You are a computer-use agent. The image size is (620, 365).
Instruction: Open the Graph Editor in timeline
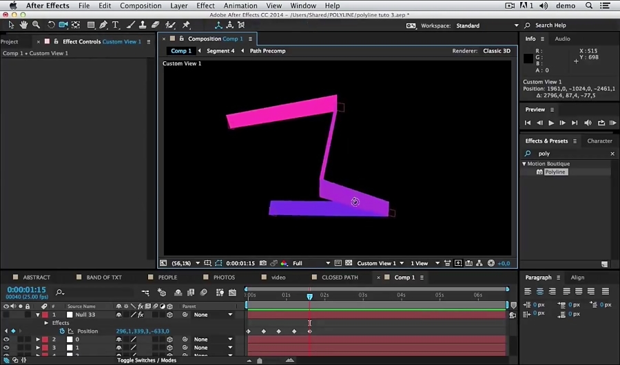tap(233, 293)
